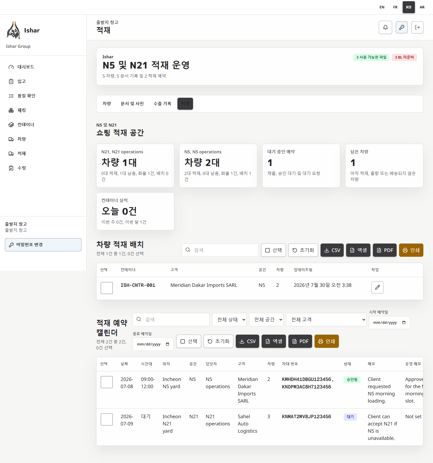The image size is (433, 463).
Task: Click 비밀번호 변경 button
Action: pos(43,245)
